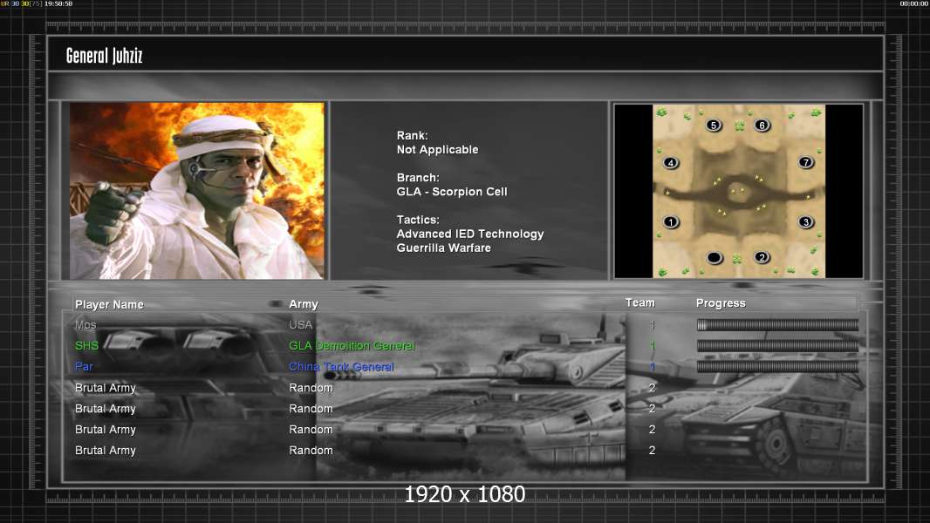This screenshot has height=523, width=930.
Task: Click SHS's loading progress bar
Action: (777, 345)
